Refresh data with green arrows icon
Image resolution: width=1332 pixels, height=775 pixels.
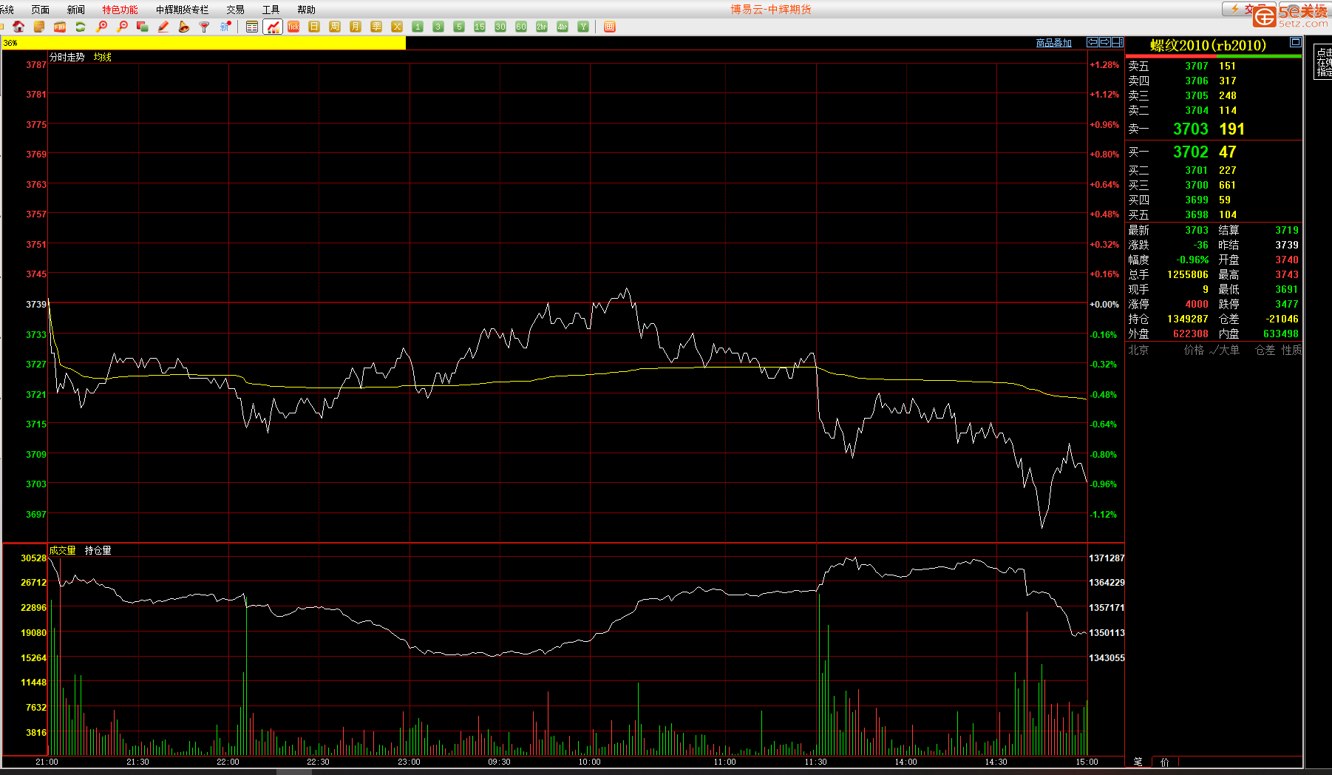pos(81,27)
